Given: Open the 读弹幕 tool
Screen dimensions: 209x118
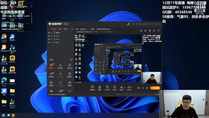Looking at the screenshot, I should coord(51,84).
